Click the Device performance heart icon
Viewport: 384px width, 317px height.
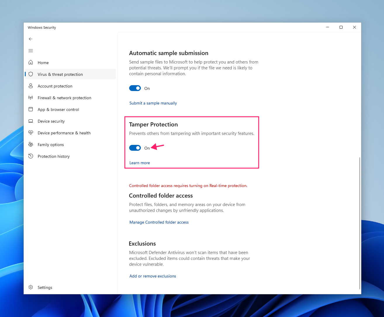31,133
